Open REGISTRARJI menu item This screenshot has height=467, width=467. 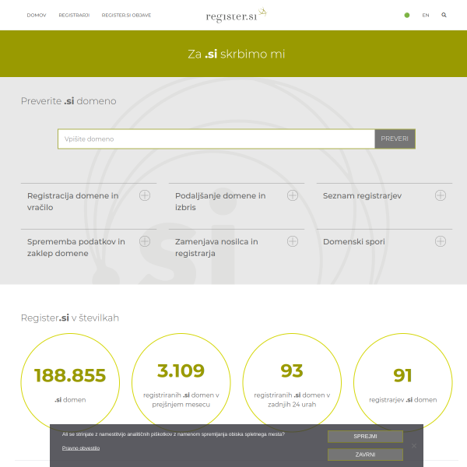point(74,16)
